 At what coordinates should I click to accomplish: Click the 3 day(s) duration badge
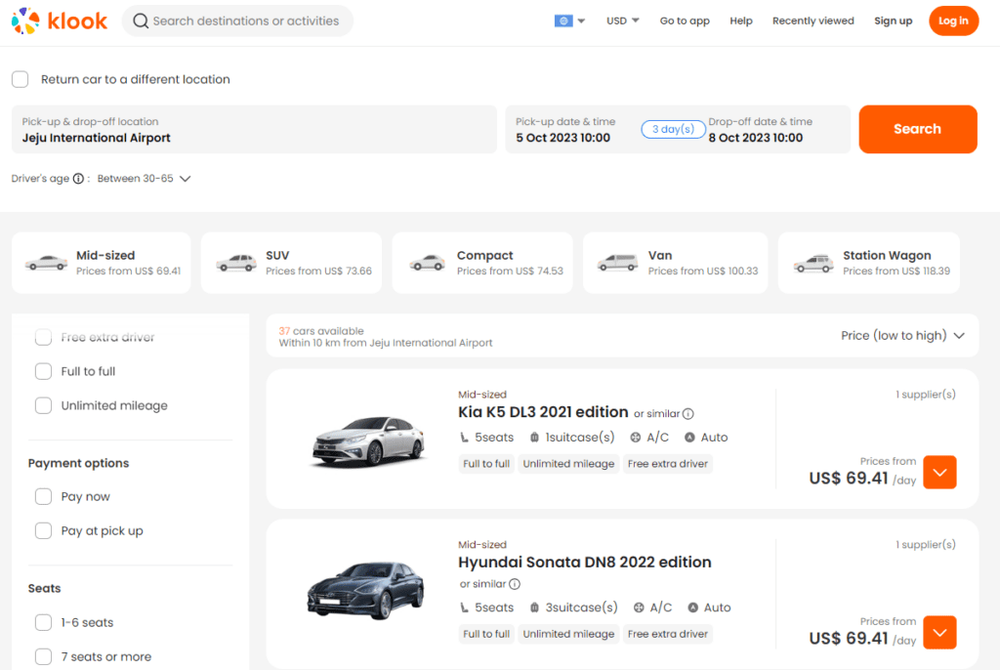(x=674, y=129)
